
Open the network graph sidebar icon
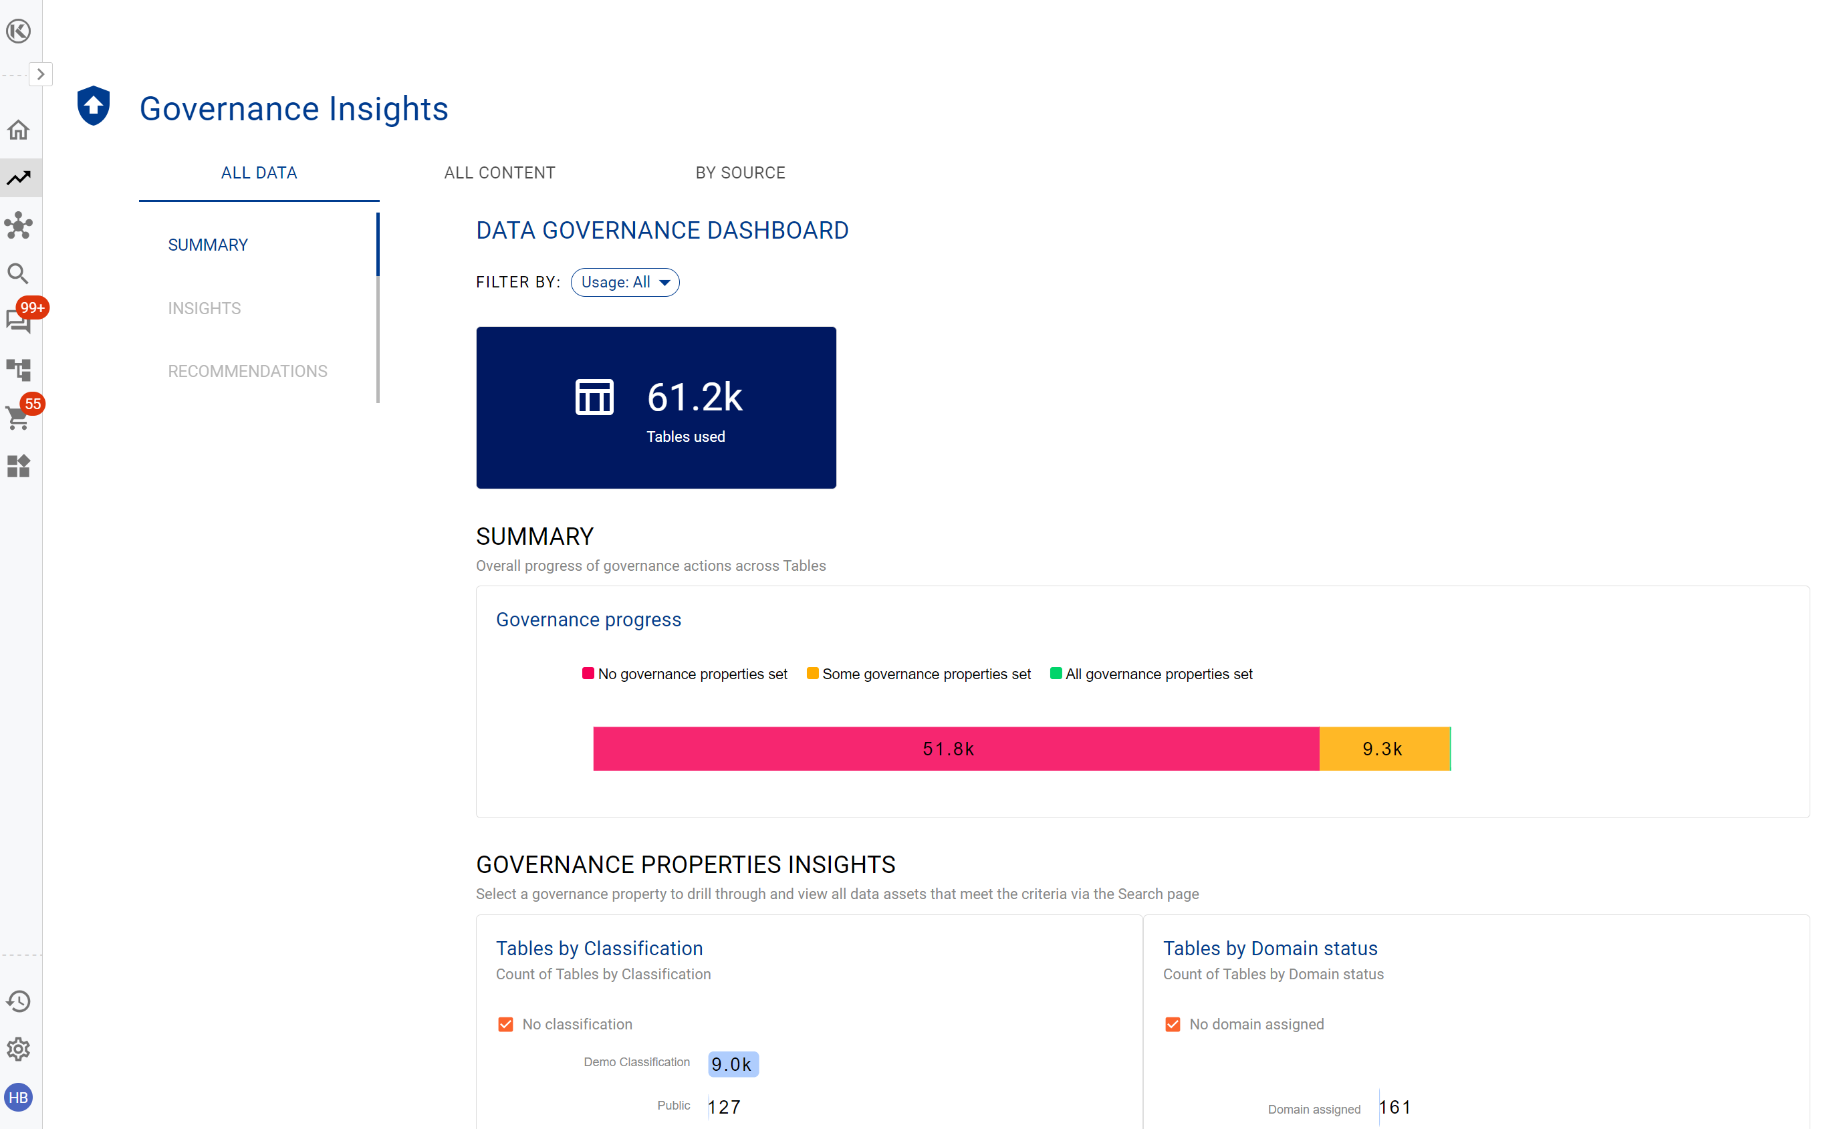[x=19, y=225]
